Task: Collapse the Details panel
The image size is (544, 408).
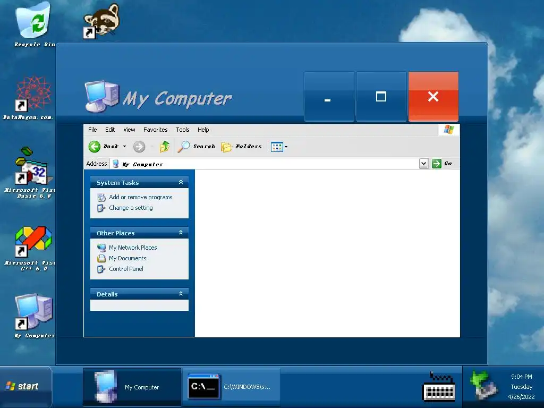Action: (181, 293)
